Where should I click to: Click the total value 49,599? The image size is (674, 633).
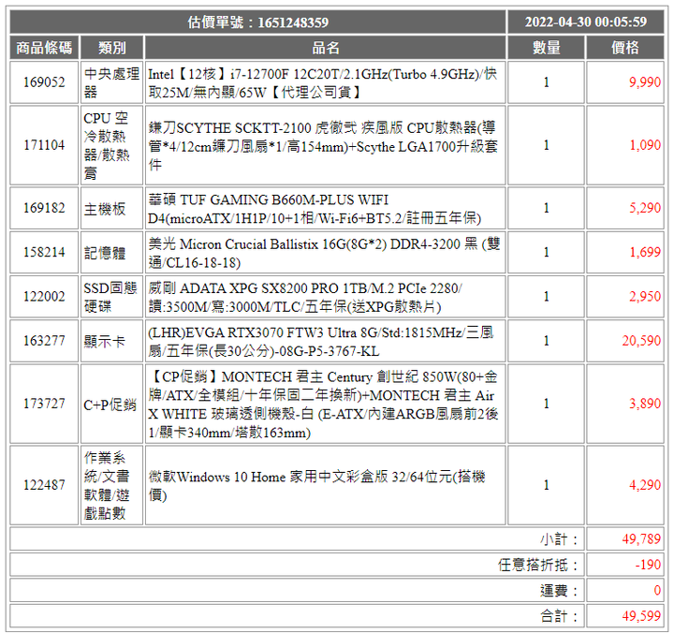click(x=641, y=617)
